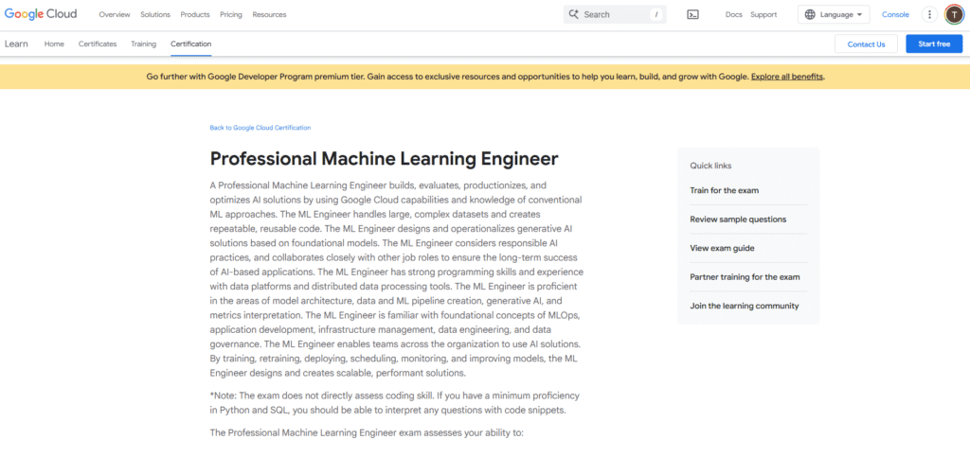This screenshot has height=457, width=970.
Task: Open the user account avatar
Action: 955,15
